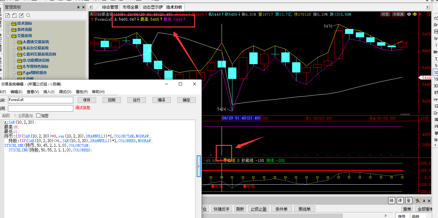
Task: Expand E.专用特色指标 node
Action: [x=14, y=67]
